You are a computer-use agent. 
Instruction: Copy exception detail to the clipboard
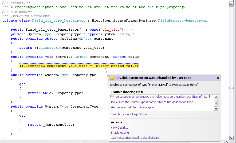(135, 138)
